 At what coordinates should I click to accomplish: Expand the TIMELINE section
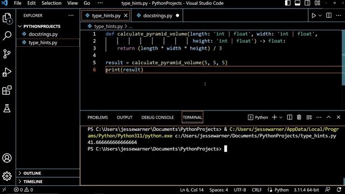tap(48, 182)
